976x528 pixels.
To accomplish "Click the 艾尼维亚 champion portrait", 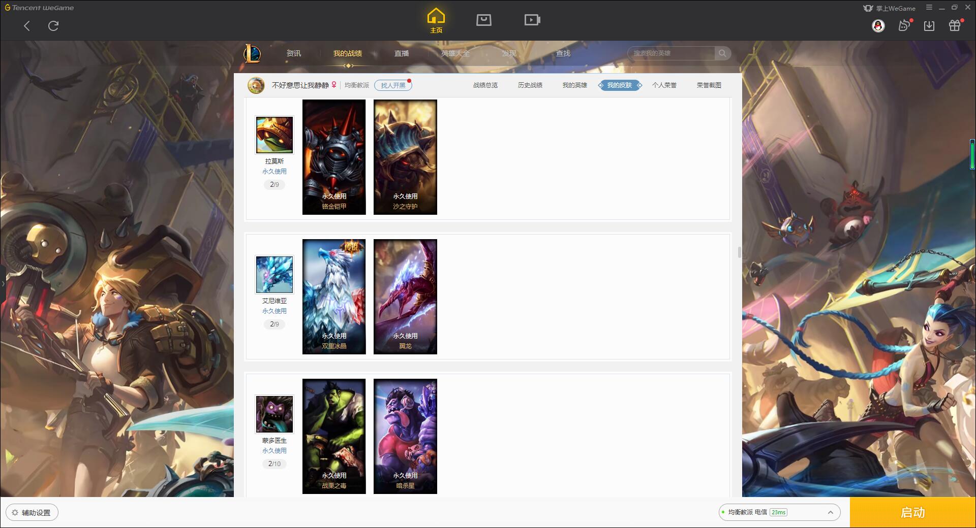I will click(x=274, y=275).
